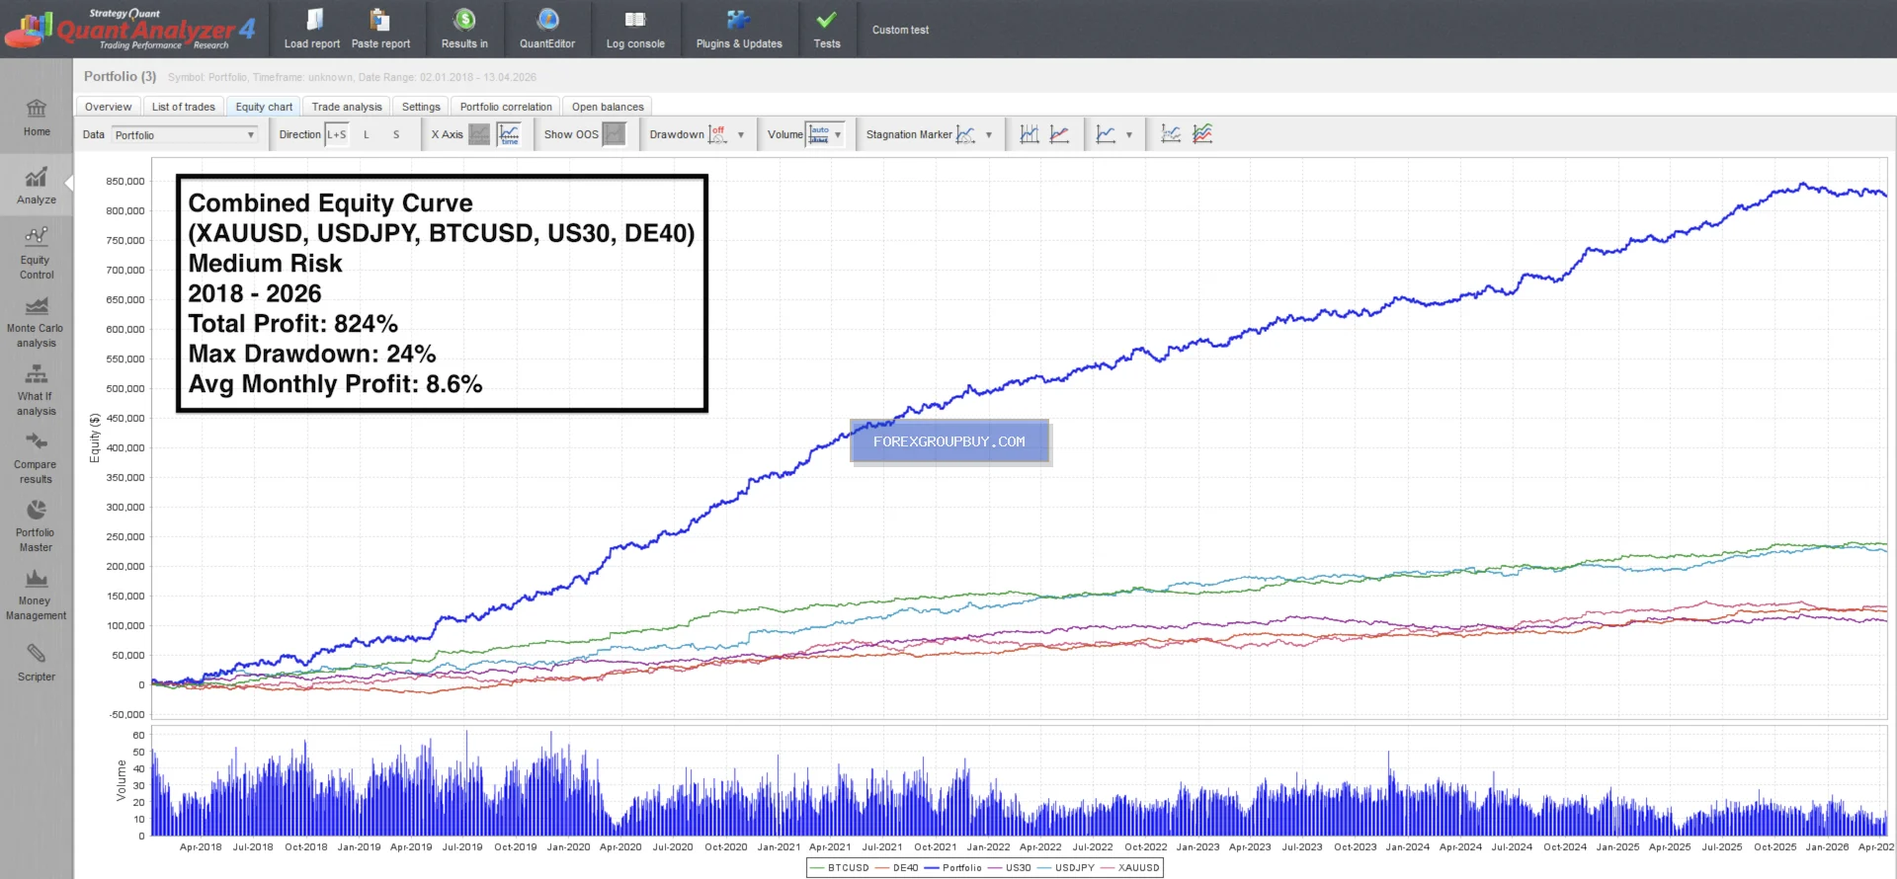This screenshot has height=879, width=1897.
Task: Open the Open balances tab
Action: pyautogui.click(x=608, y=107)
